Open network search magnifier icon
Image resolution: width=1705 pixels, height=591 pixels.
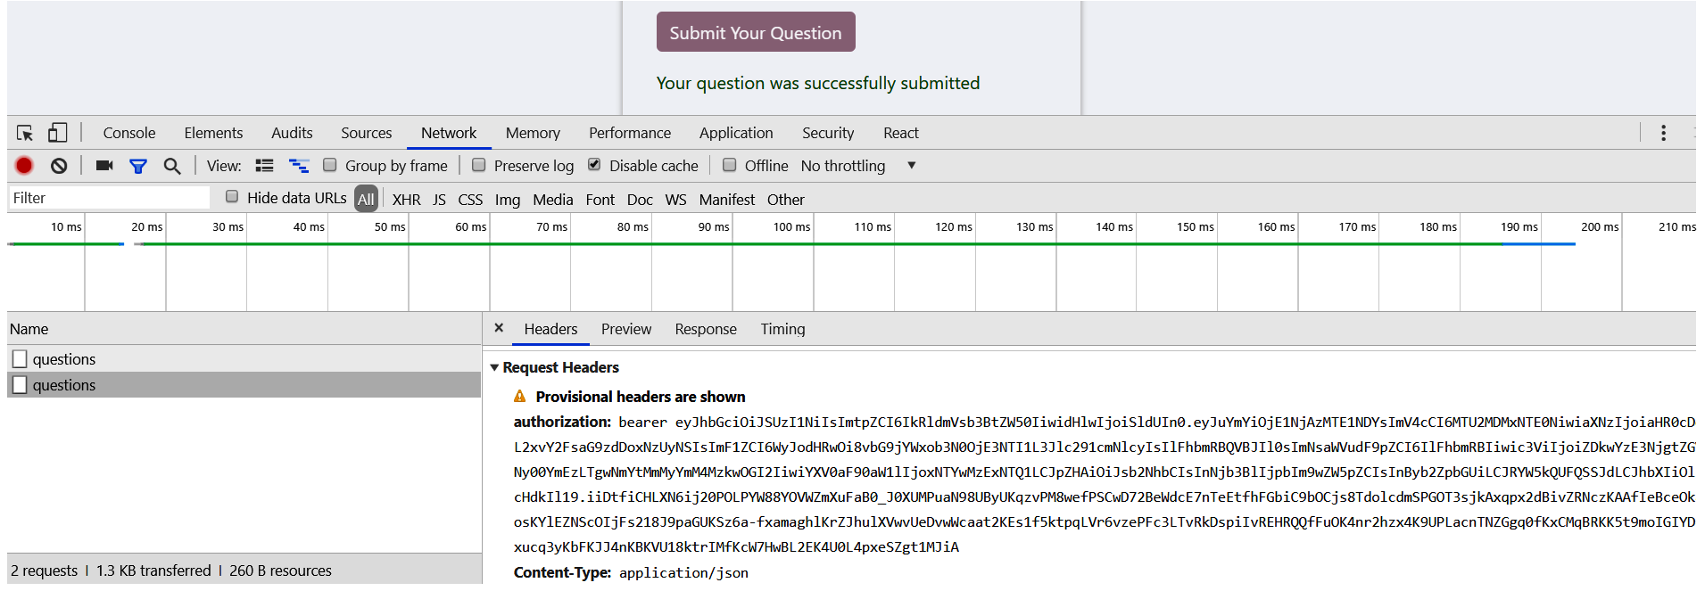coord(172,166)
